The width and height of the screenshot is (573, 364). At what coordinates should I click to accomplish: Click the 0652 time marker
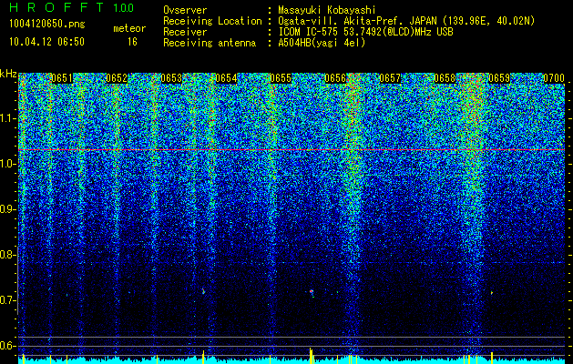click(x=117, y=78)
